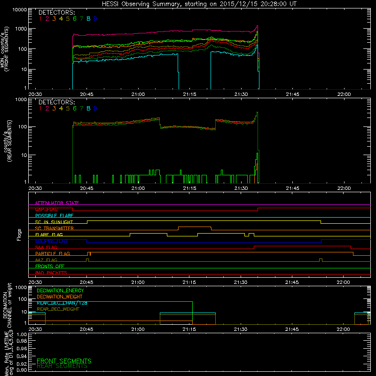Click the SC_IN_SUNLIGHT flag label
This screenshot has height=376, width=376.
tap(54, 222)
